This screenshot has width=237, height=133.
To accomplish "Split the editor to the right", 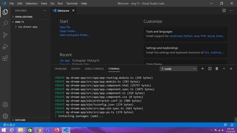I will 224,11.
